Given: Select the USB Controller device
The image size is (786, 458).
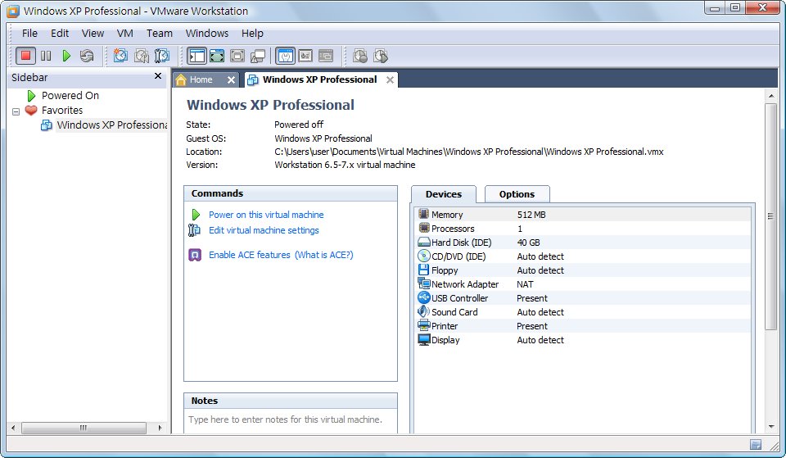Looking at the screenshot, I should (584, 298).
